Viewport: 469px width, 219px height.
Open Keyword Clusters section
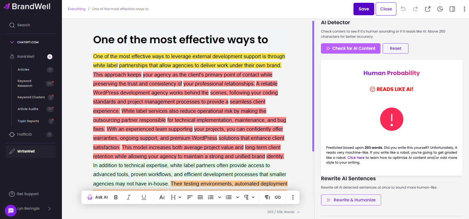31,97
